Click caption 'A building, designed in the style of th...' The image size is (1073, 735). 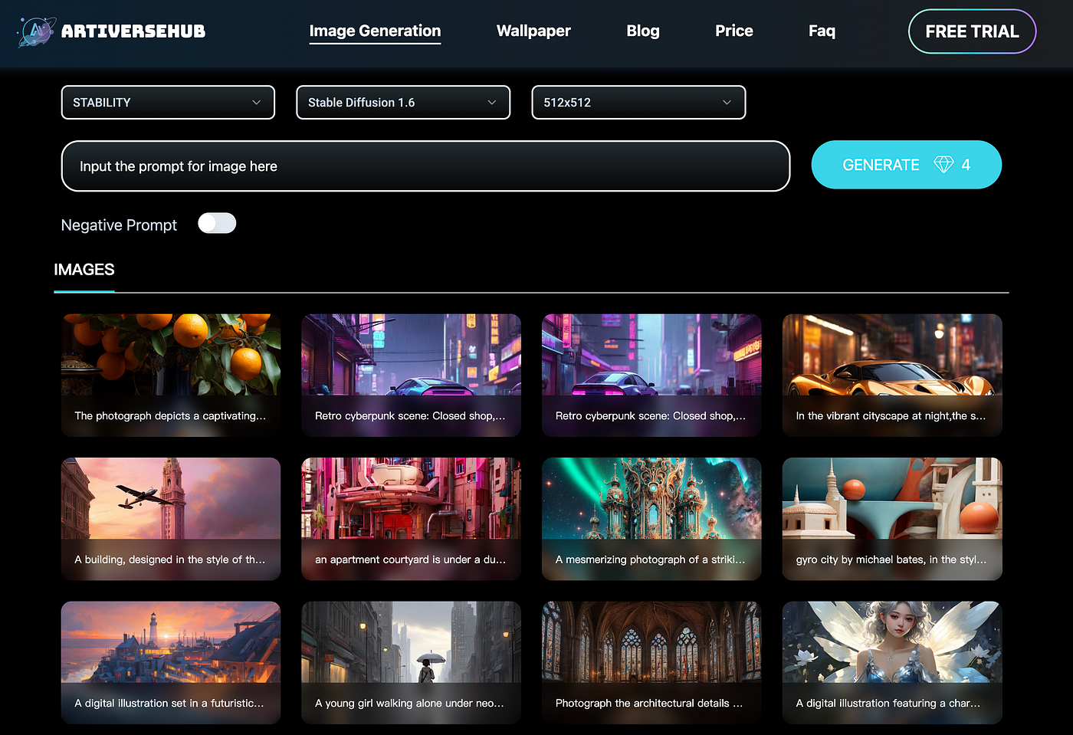pyautogui.click(x=170, y=559)
